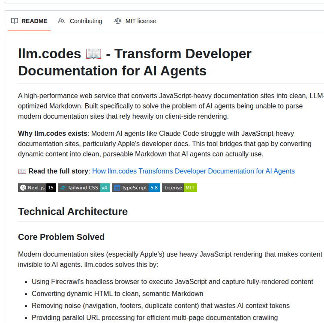Click the paragraph starting 'A high-performance web service'

(171, 106)
